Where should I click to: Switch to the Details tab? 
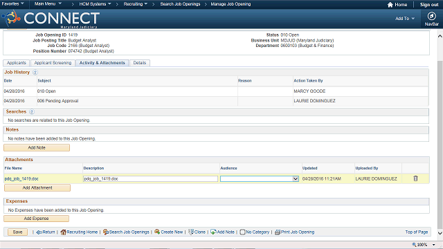click(140, 63)
